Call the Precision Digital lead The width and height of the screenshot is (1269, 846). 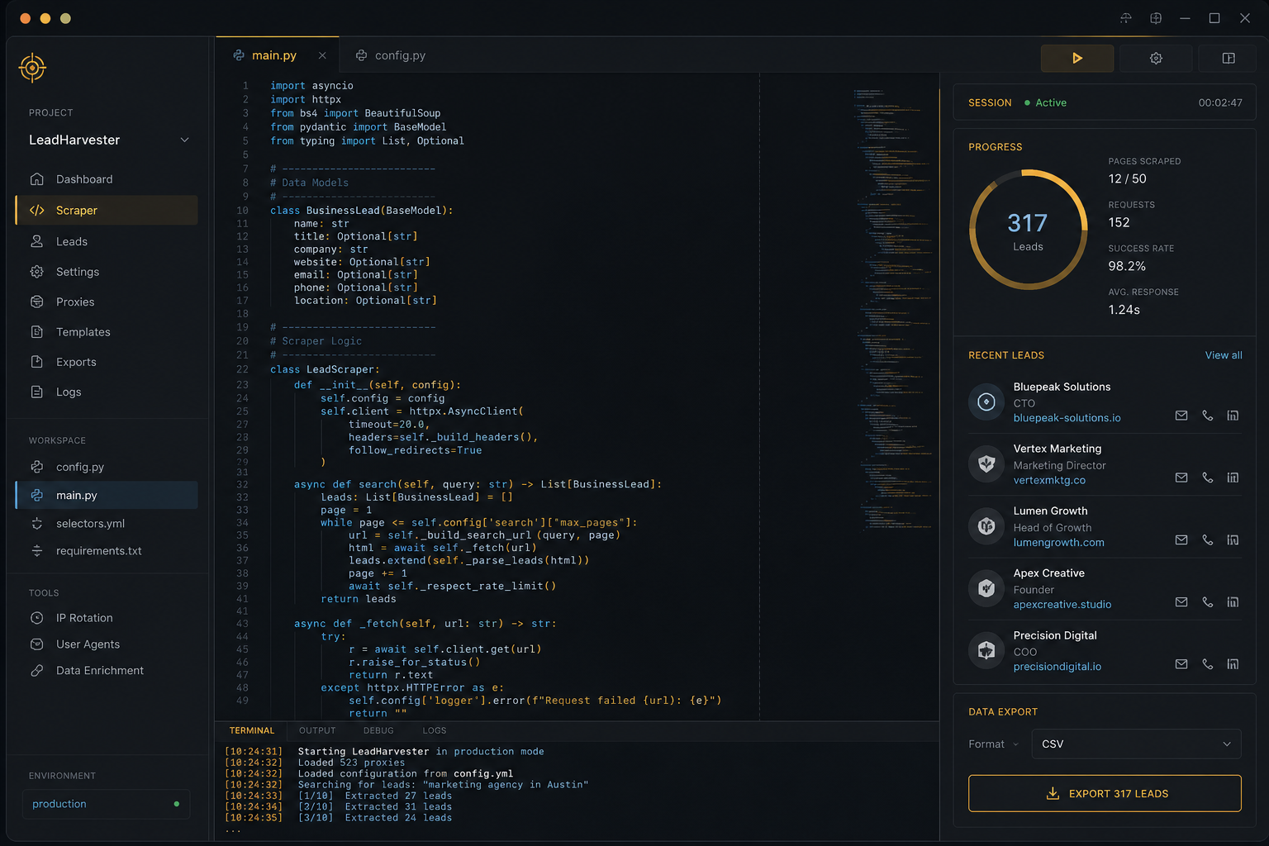[1208, 664]
